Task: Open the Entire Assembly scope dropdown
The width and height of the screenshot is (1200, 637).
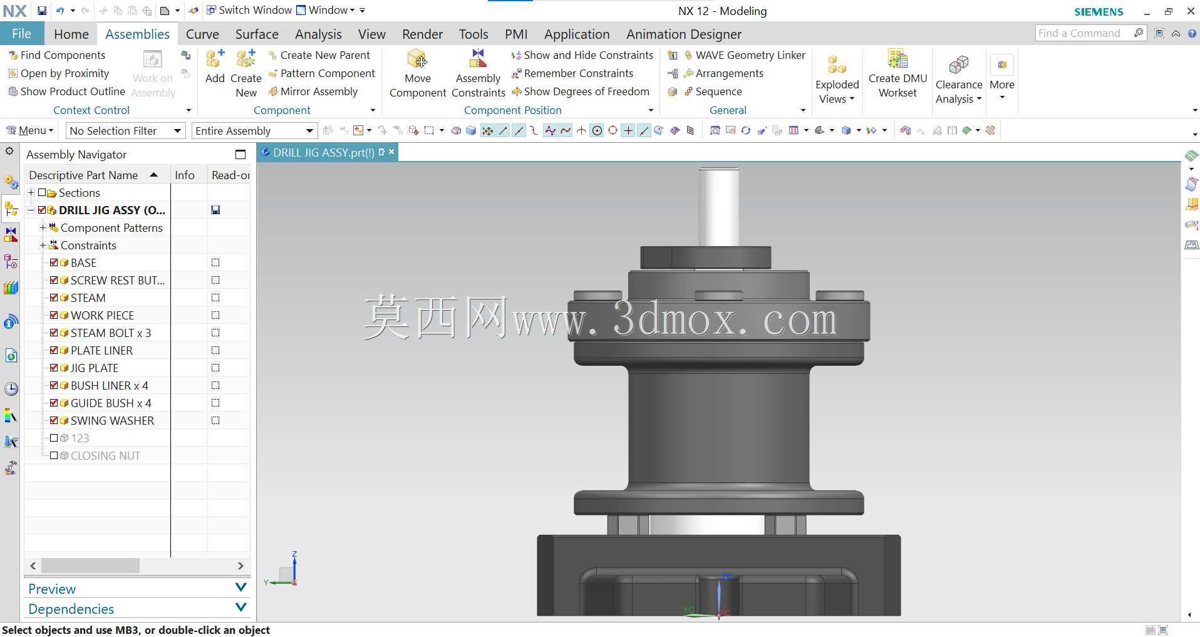Action: point(254,130)
